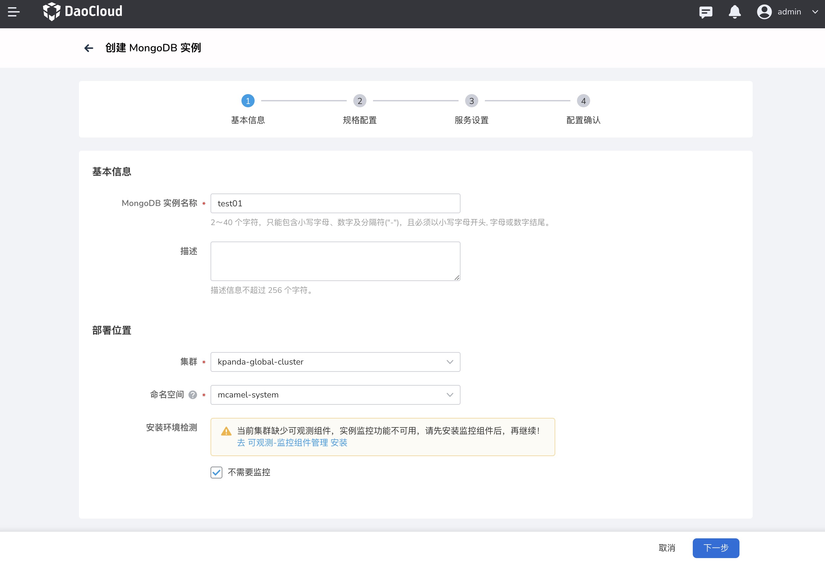Click the 描述 text area

click(335, 261)
